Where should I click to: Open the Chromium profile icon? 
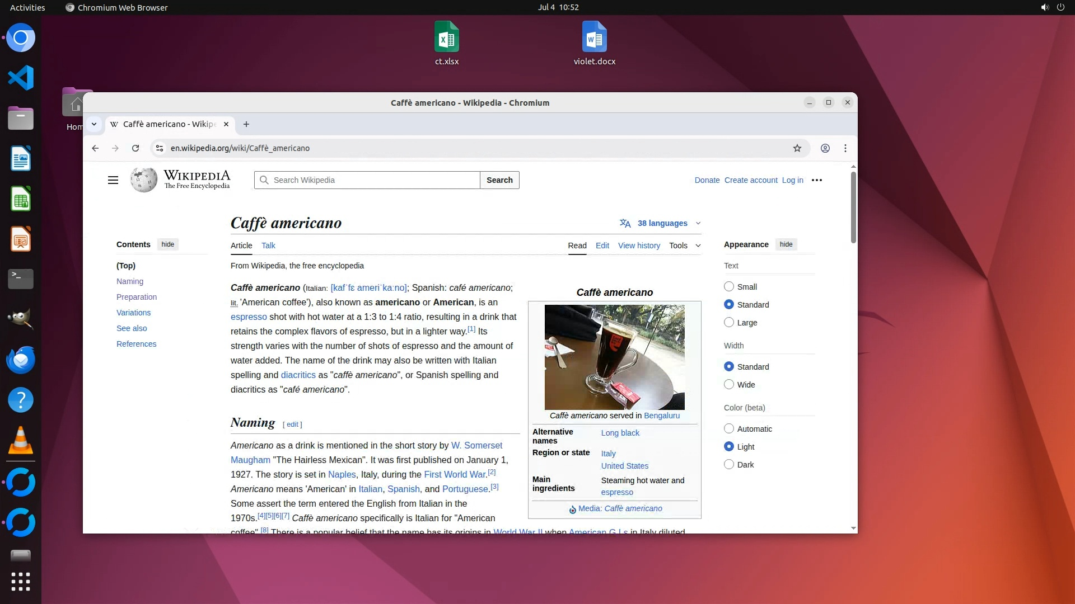point(825,148)
